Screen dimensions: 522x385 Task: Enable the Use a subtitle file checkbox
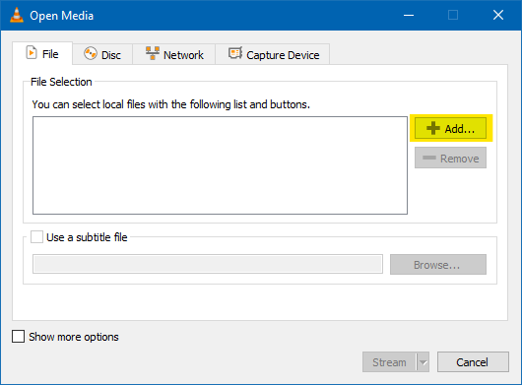[x=36, y=237]
